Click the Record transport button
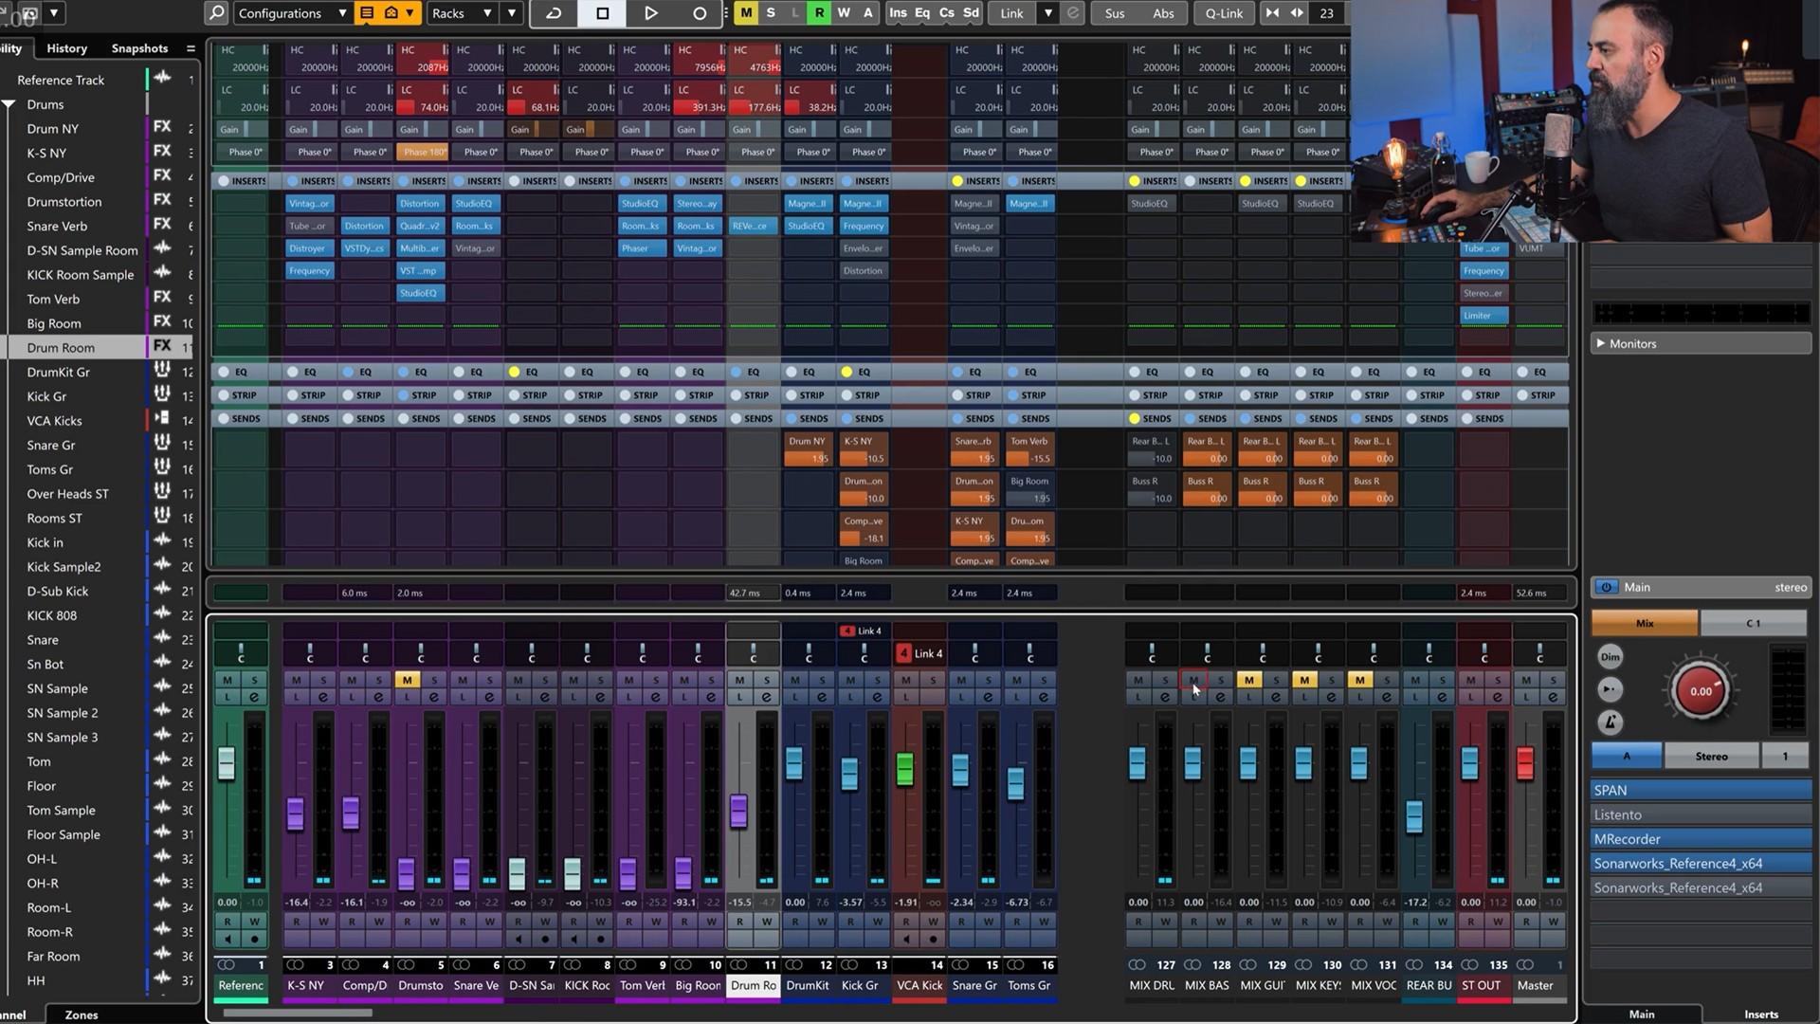Screen dimensions: 1820x1024 700,13
